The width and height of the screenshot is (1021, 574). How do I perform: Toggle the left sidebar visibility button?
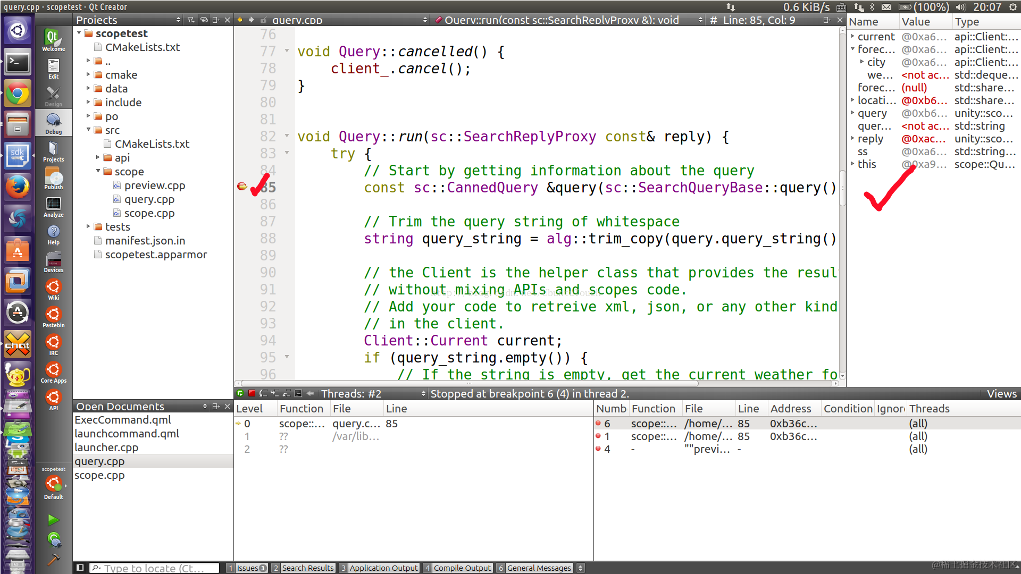coord(80,568)
